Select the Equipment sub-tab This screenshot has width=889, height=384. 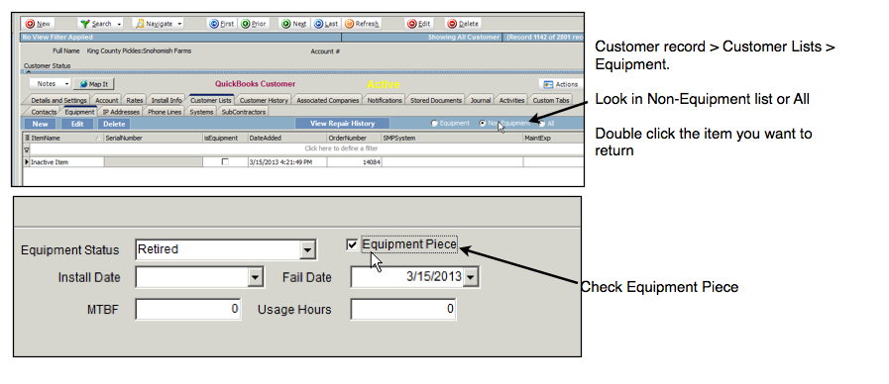pos(79,112)
